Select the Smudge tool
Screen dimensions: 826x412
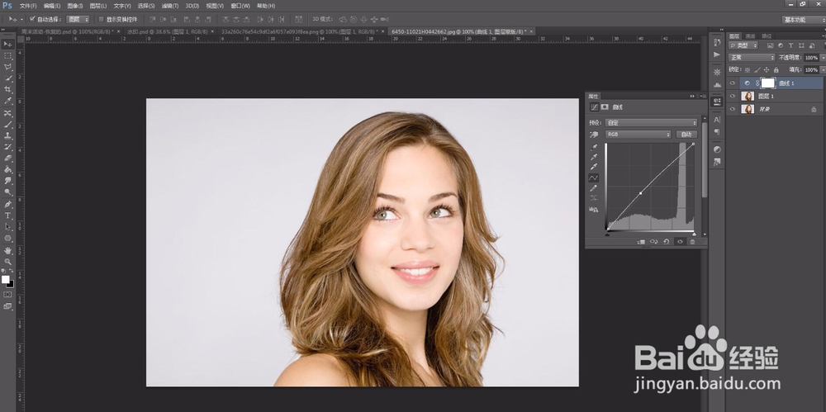pyautogui.click(x=8, y=181)
